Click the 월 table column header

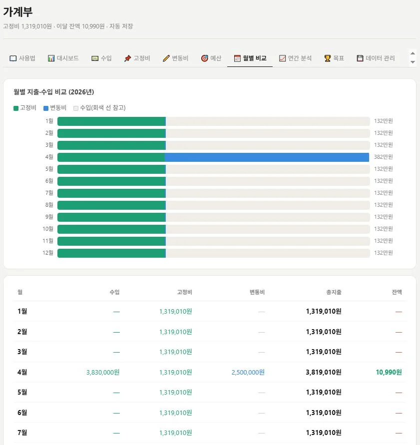tap(20, 292)
